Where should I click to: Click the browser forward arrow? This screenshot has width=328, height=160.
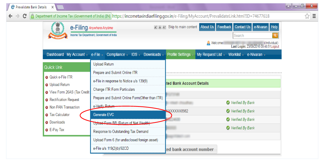17,16
